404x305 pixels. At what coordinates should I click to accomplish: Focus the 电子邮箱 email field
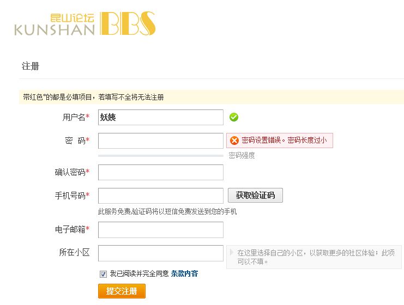(x=161, y=230)
